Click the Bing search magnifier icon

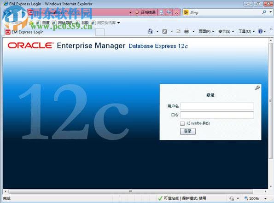click(x=264, y=12)
